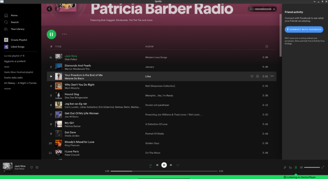Enter full screen mode
This screenshot has width=328, height=179.
[323, 167]
